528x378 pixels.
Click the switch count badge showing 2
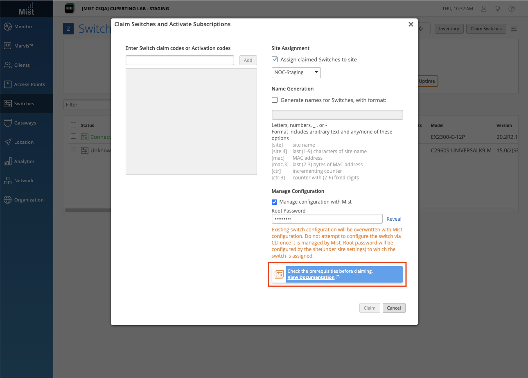click(68, 29)
